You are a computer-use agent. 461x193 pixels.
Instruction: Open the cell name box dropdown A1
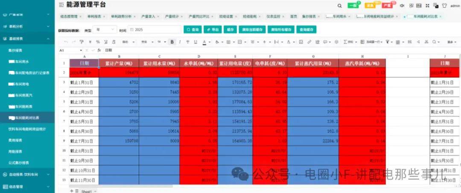(x=81, y=50)
